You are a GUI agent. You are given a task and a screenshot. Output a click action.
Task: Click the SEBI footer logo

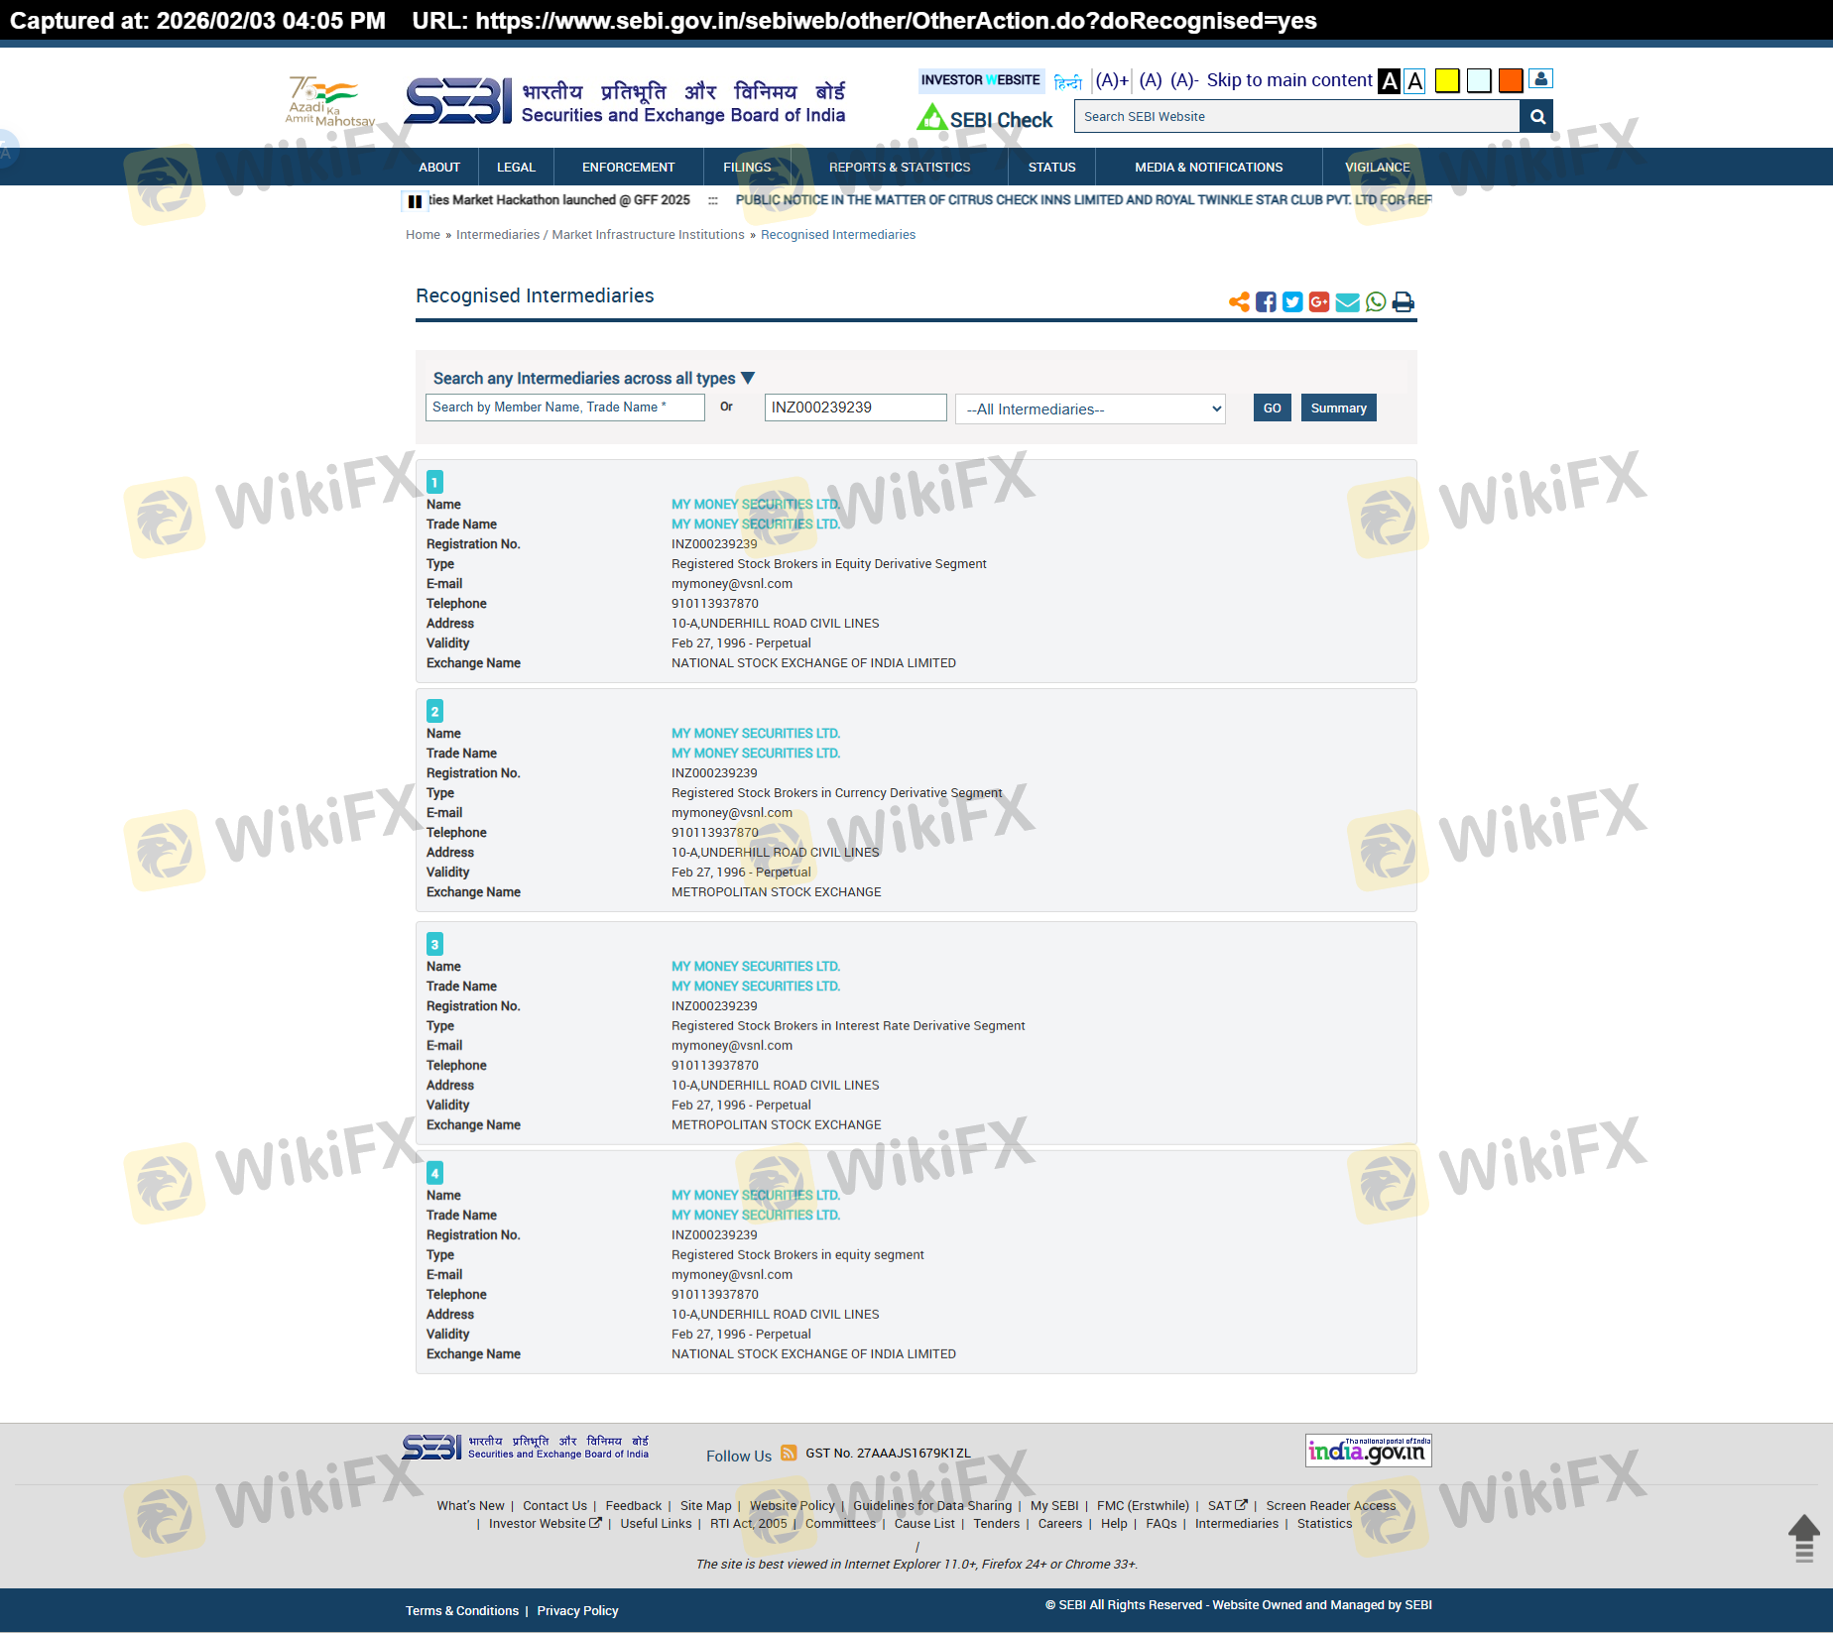pyautogui.click(x=526, y=1448)
